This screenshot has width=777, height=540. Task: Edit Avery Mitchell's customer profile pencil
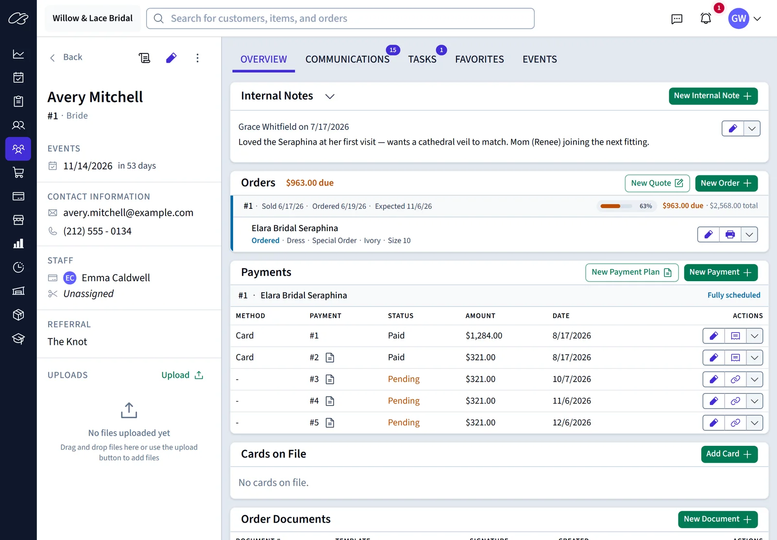coord(171,58)
